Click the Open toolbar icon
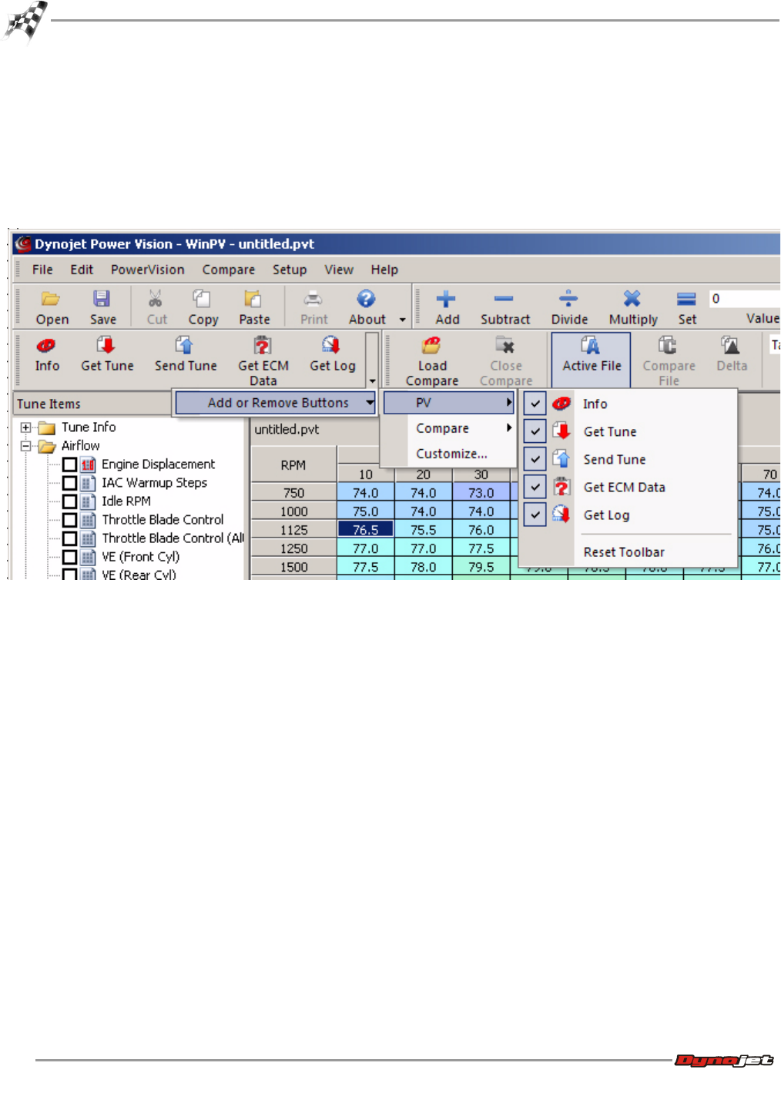This screenshot has height=1103, width=781. coord(52,300)
